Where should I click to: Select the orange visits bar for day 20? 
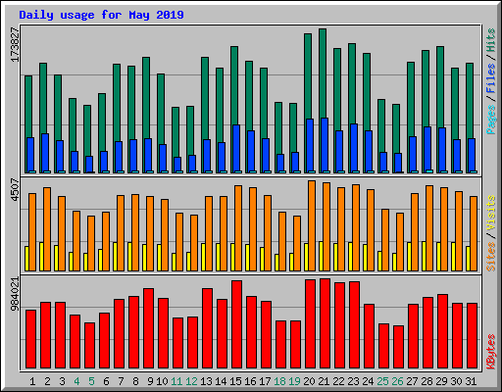[x=312, y=225]
